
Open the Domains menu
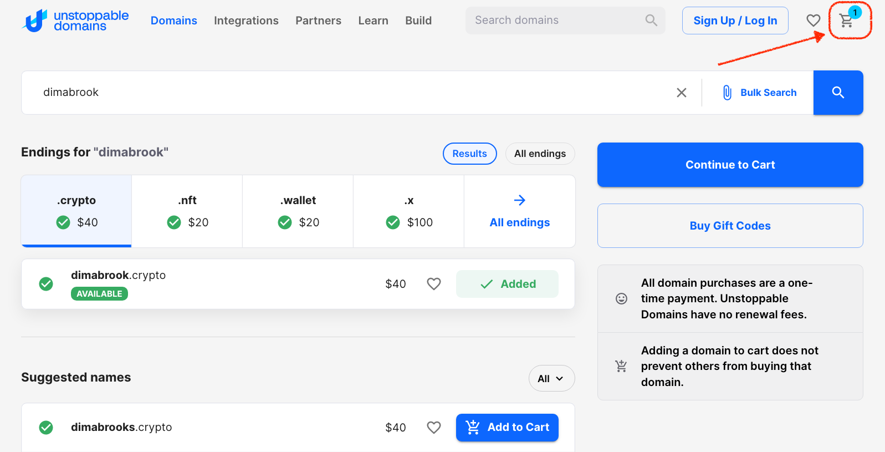(174, 21)
